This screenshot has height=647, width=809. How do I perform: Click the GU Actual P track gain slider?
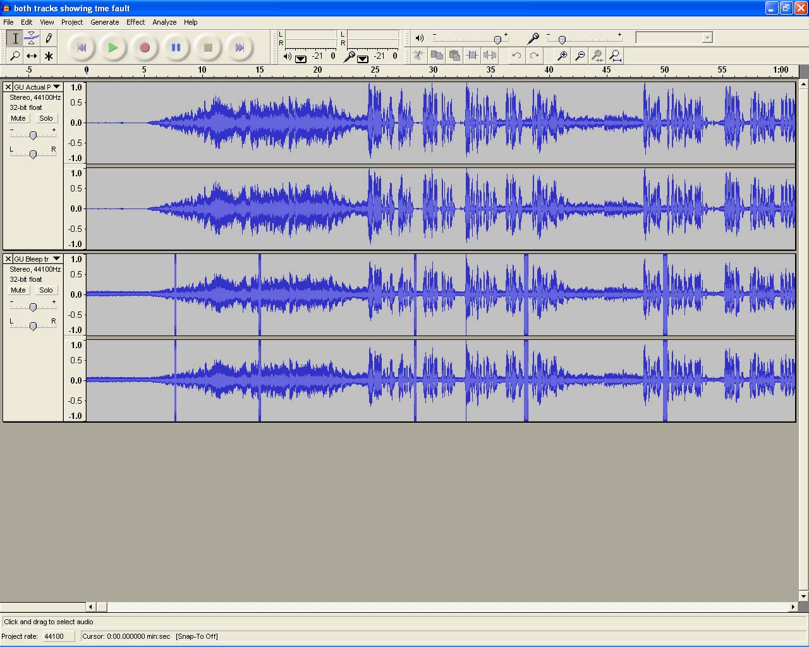(x=33, y=135)
